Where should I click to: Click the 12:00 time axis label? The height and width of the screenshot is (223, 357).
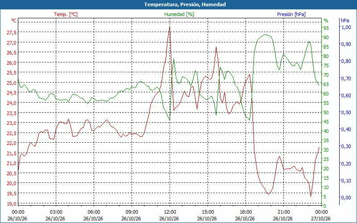(170, 212)
